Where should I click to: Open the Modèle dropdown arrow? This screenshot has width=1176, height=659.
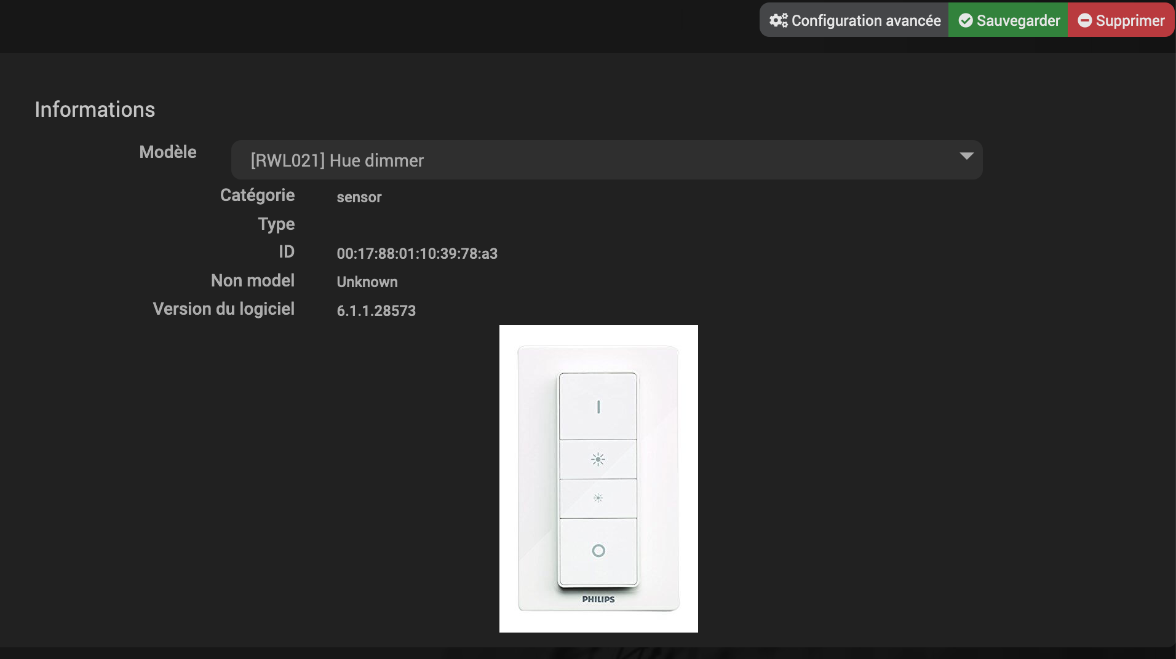(966, 156)
